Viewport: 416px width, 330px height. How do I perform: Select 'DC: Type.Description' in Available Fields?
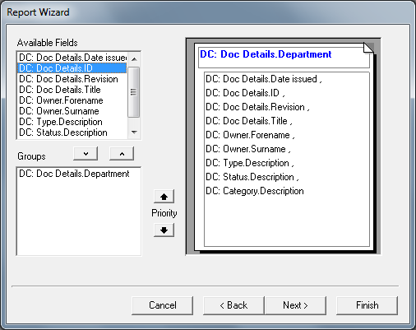pyautogui.click(x=72, y=122)
